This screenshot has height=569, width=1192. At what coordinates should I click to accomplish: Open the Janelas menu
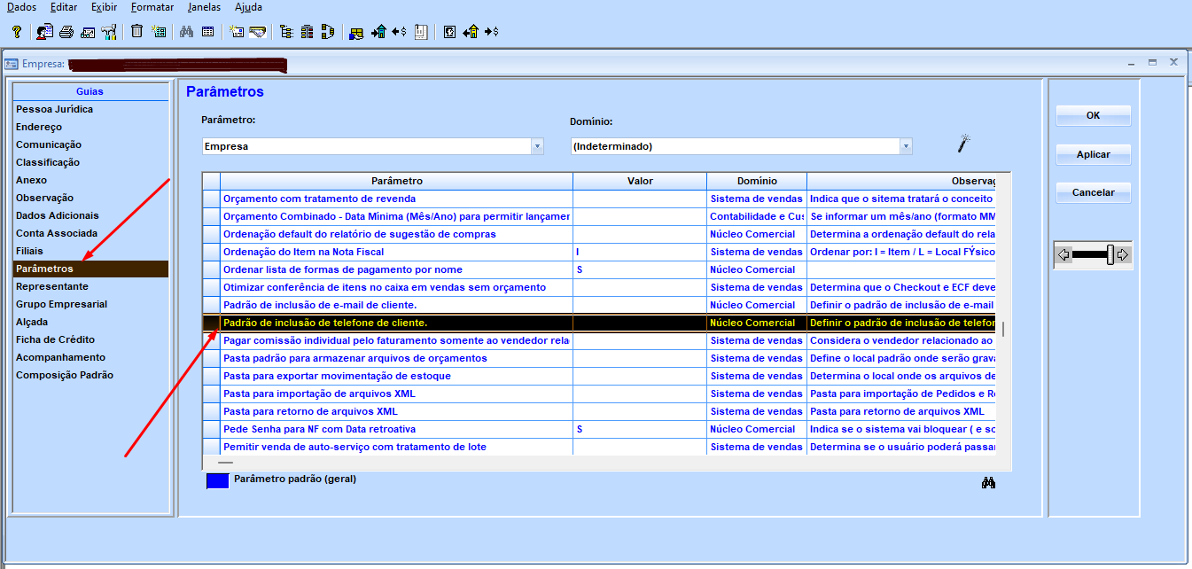click(204, 7)
